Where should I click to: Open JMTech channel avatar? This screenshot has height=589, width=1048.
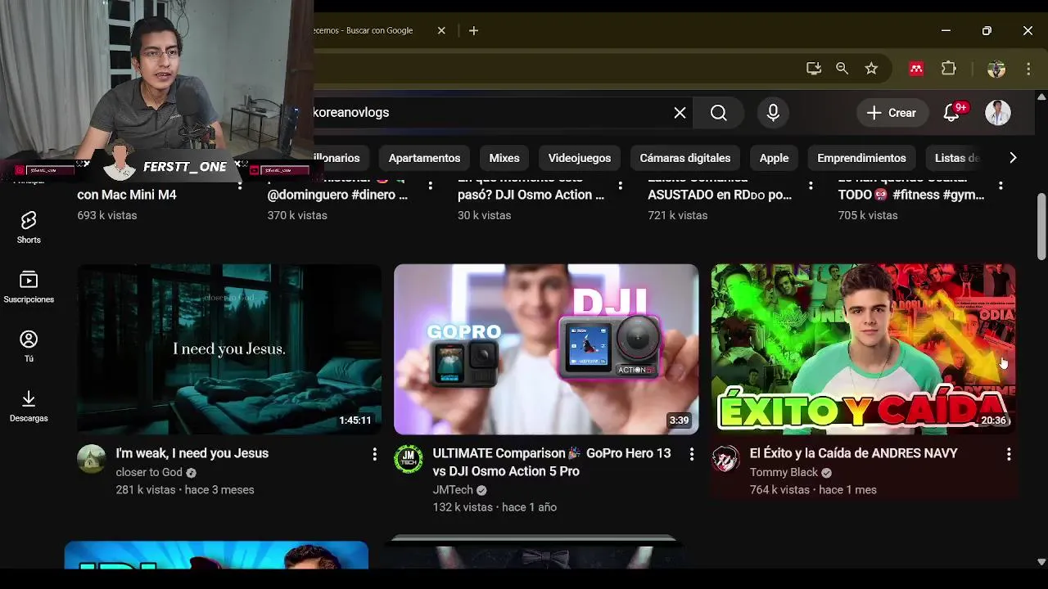coord(409,459)
